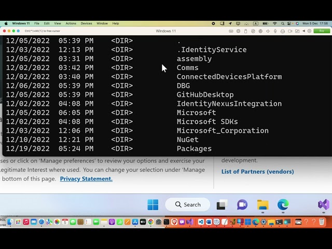Image resolution: width=332 pixels, height=249 pixels.
Task: Open the Devices menu
Action: 86,23
